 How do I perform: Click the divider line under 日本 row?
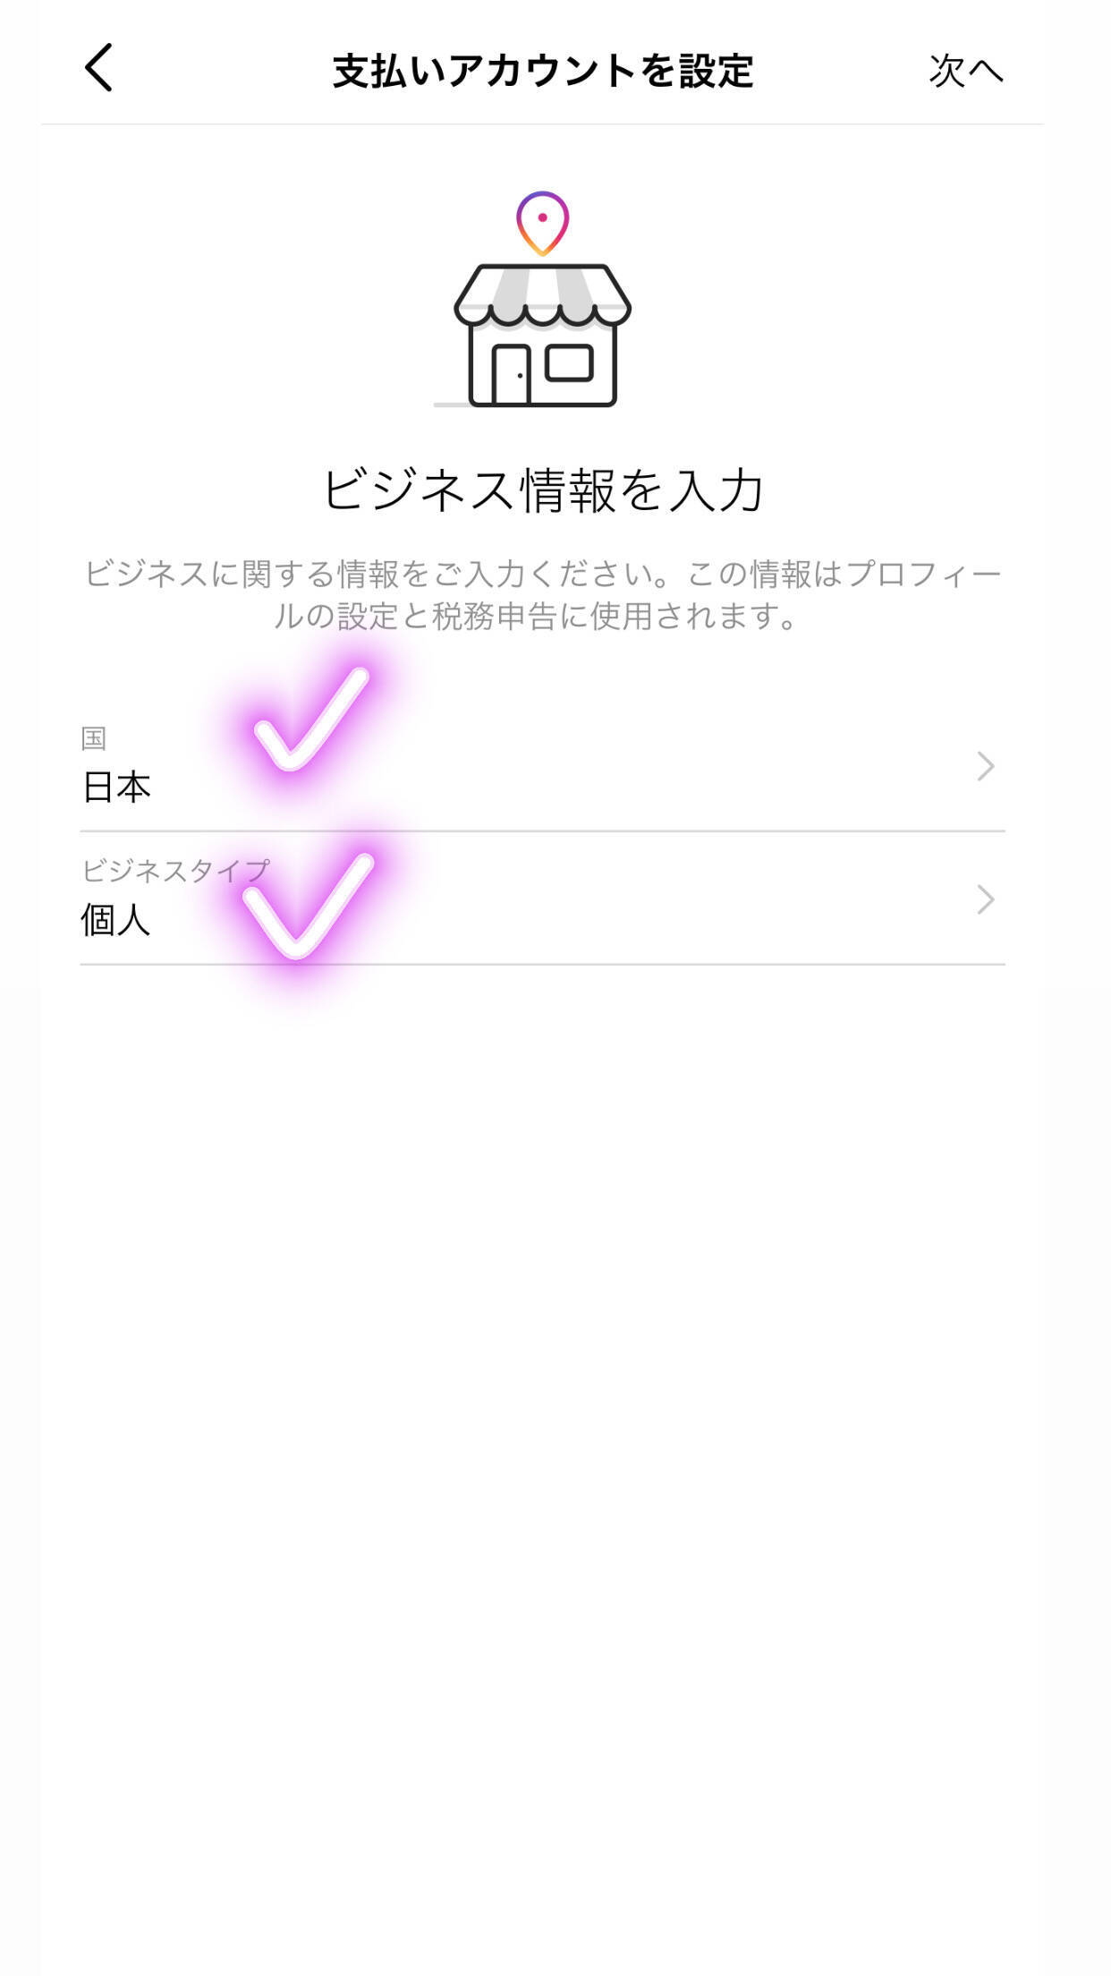542,831
